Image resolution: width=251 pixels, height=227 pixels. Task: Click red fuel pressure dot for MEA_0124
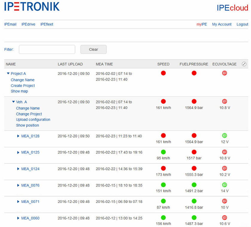point(194,168)
